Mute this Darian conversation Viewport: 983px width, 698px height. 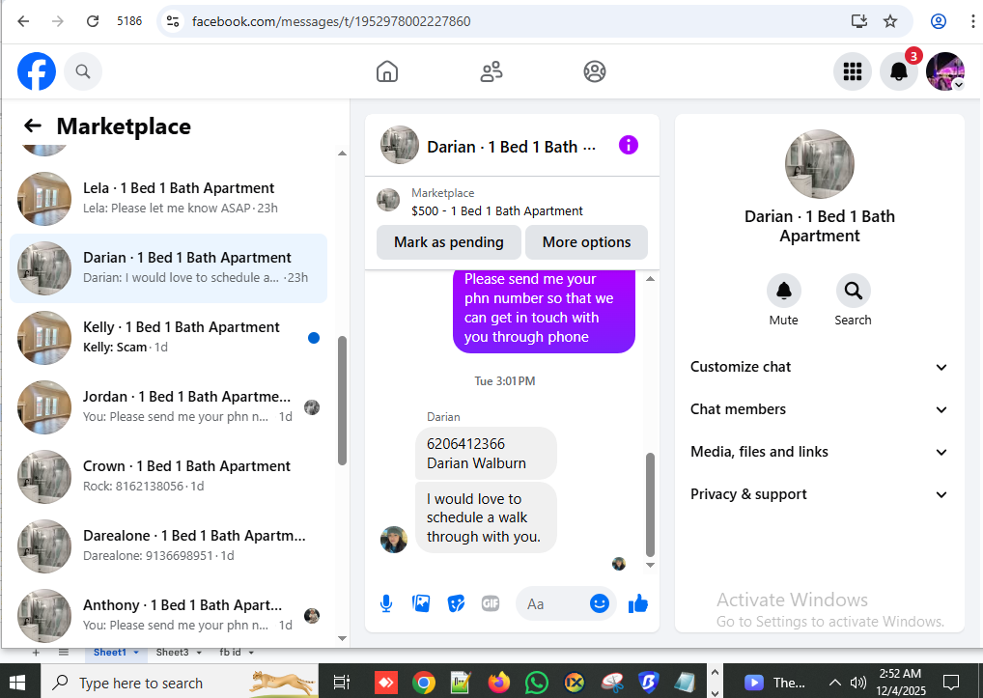[784, 291]
